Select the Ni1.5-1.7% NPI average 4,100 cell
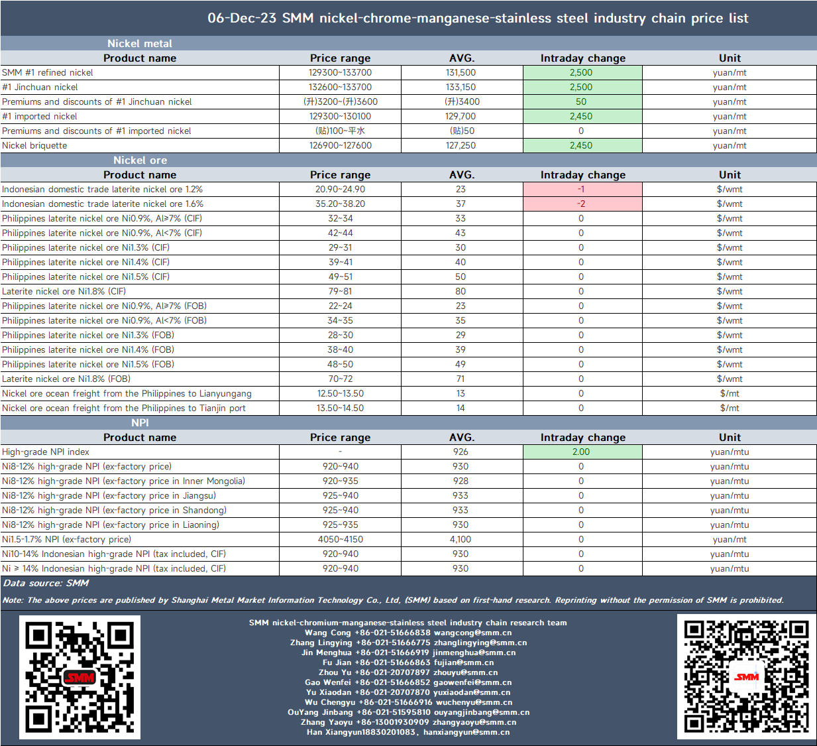Image resolution: width=817 pixels, height=746 pixels. 461,540
